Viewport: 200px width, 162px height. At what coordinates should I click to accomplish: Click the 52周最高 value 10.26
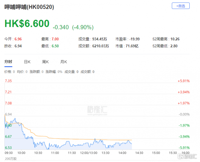point(175,39)
